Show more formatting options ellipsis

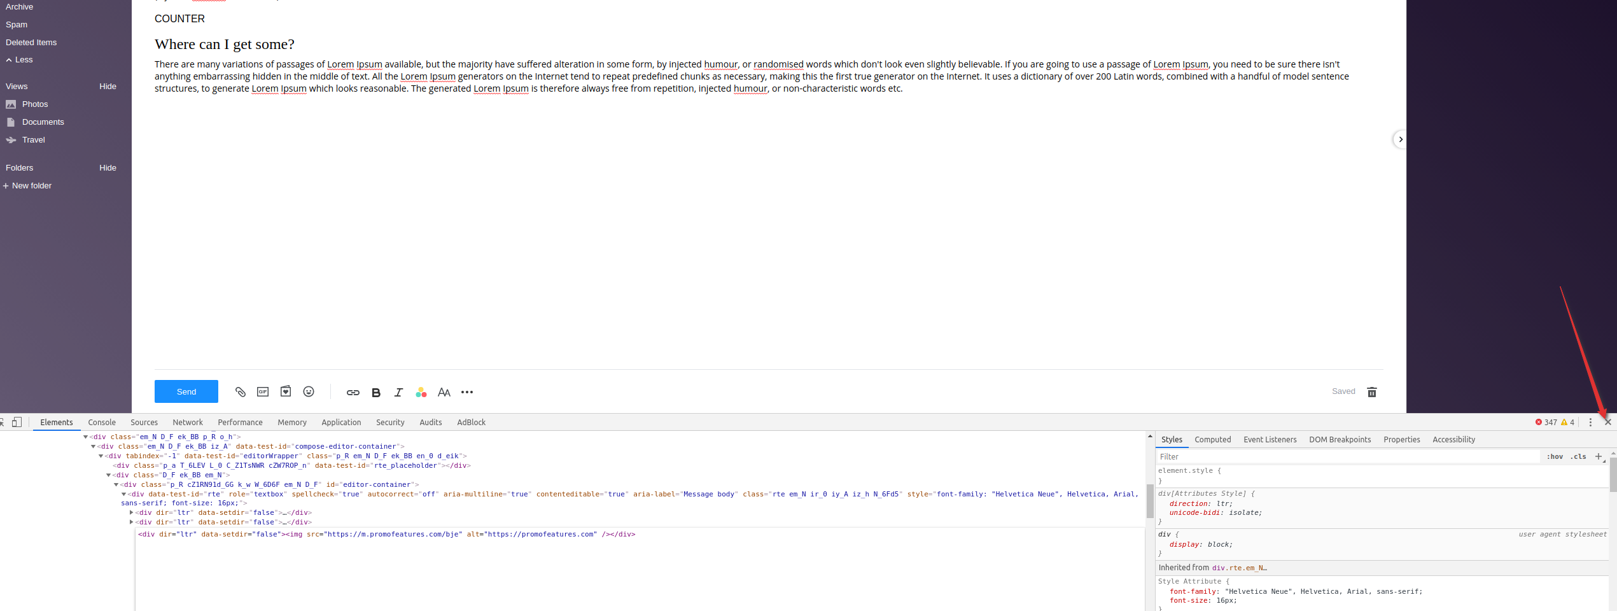[x=467, y=392]
